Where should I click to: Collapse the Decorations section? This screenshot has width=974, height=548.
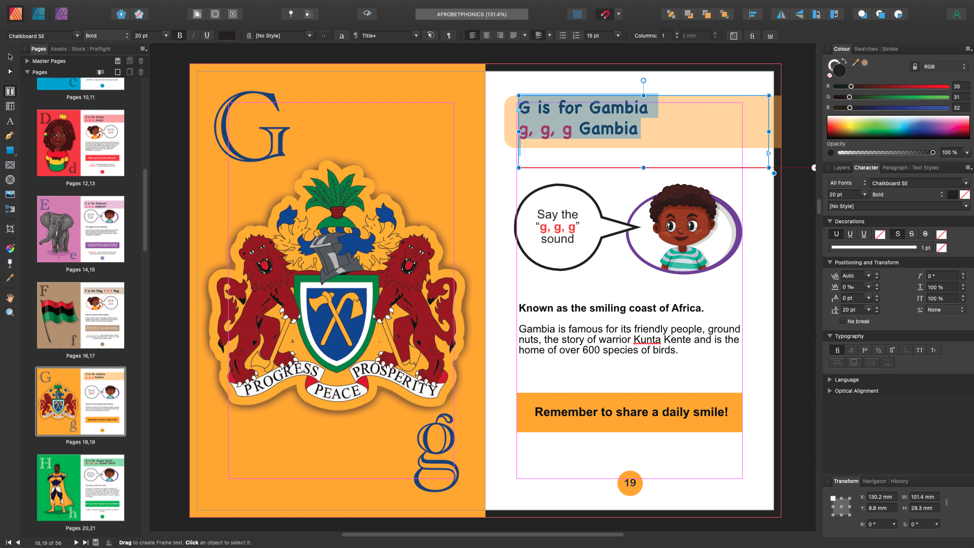click(830, 221)
